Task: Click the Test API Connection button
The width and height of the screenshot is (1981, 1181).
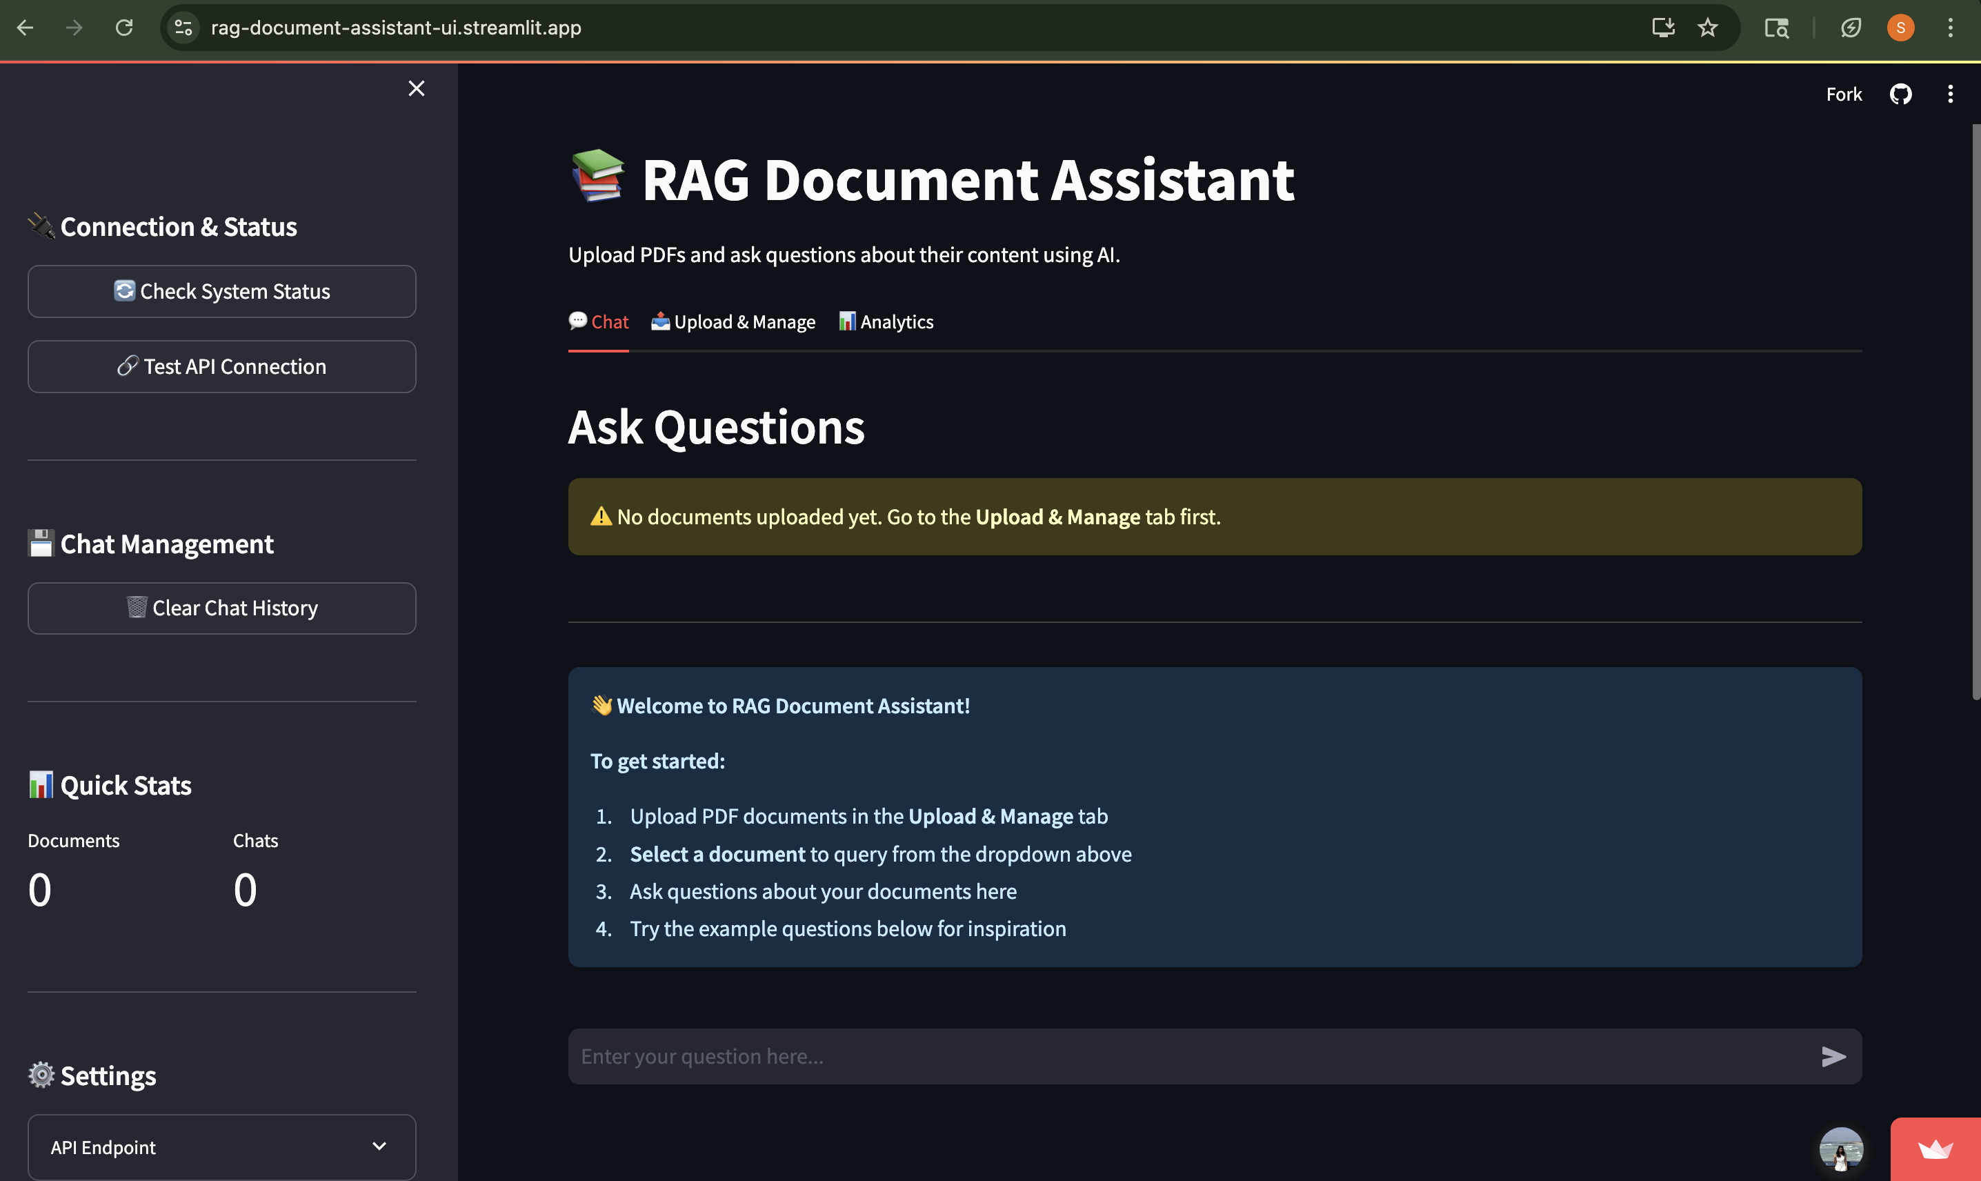Action: point(221,366)
